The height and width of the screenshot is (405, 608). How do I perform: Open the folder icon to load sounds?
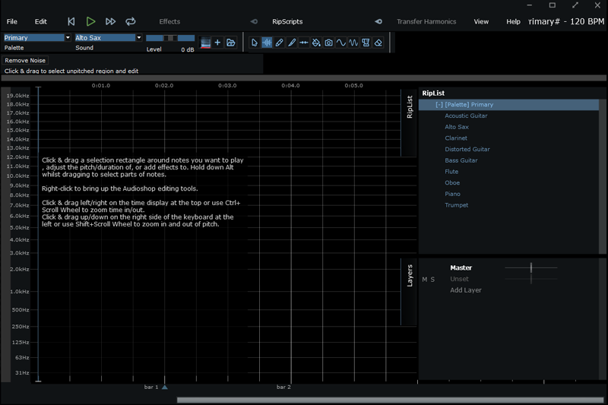click(x=231, y=43)
